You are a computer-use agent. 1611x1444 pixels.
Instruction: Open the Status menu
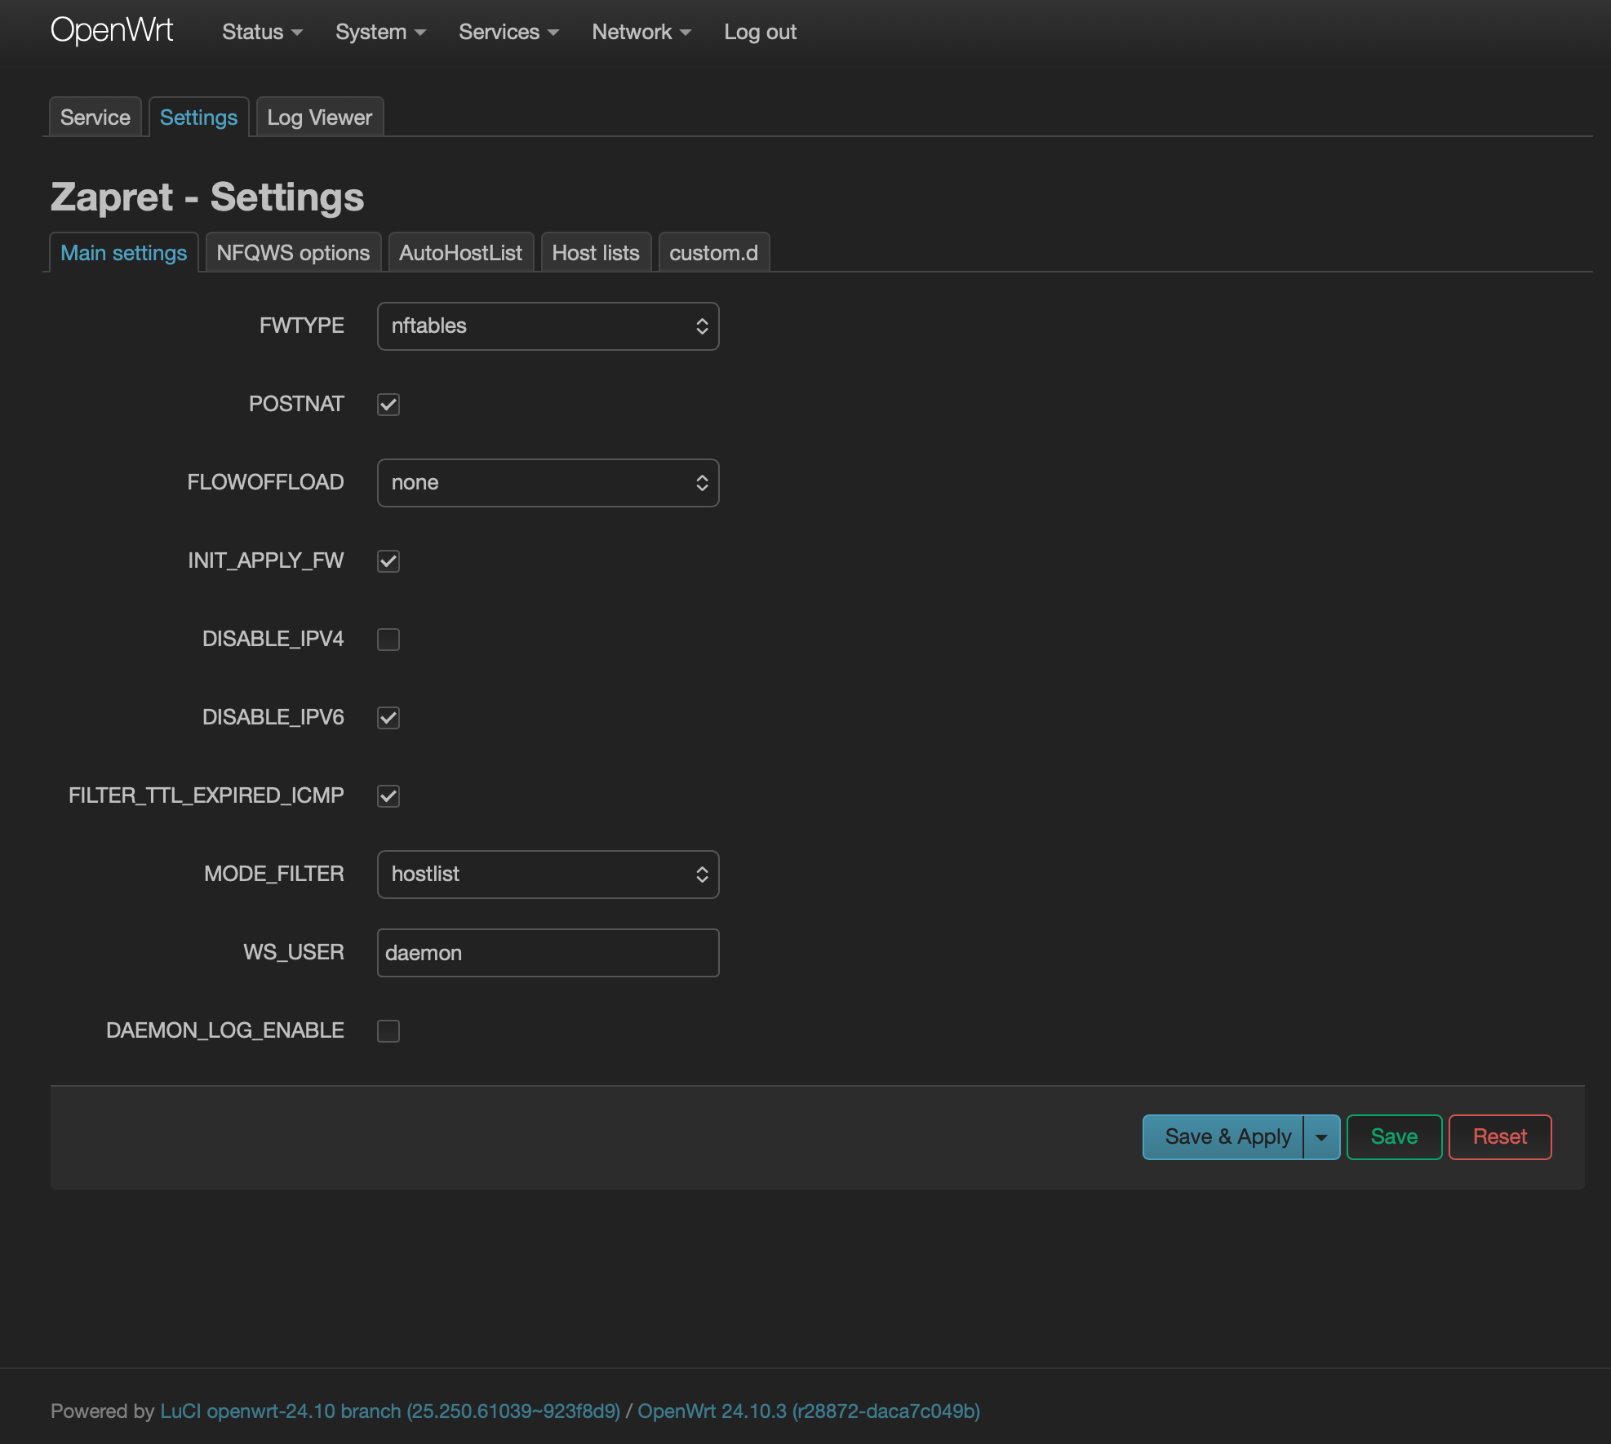click(x=262, y=32)
